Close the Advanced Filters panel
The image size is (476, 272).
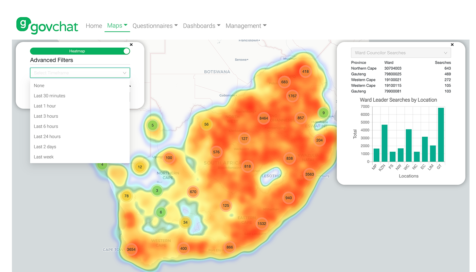[131, 45]
